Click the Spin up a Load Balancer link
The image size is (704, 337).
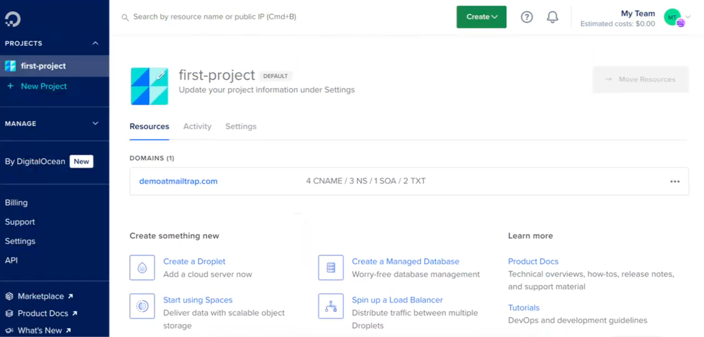click(x=397, y=300)
